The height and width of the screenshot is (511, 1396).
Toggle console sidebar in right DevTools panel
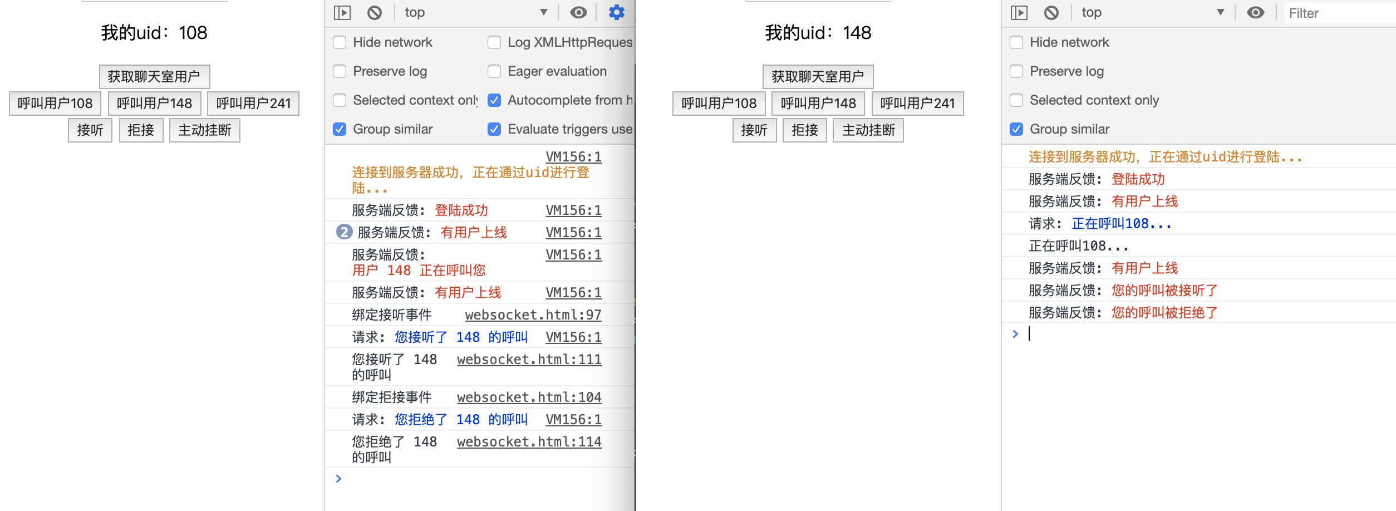point(1019,12)
